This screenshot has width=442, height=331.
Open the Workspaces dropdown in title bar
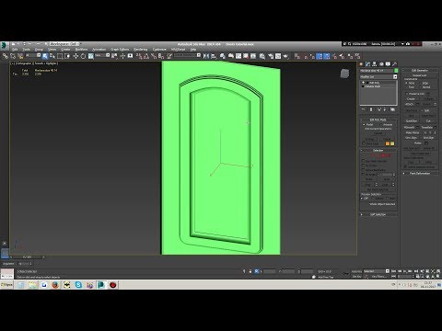(x=64, y=44)
